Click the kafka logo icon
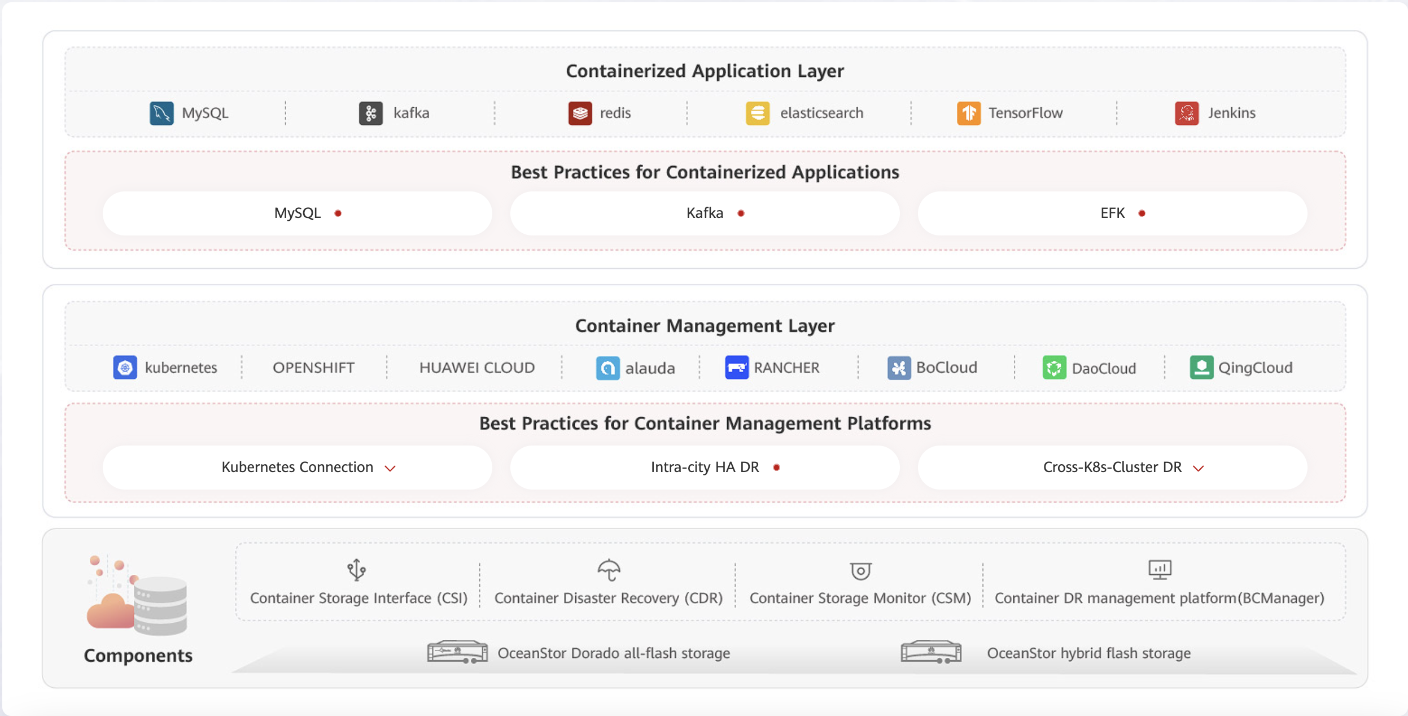Viewport: 1408px width, 716px height. 371,113
